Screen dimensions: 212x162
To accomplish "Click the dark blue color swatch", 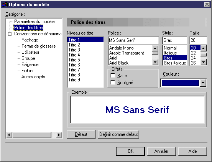I will coord(180,83).
